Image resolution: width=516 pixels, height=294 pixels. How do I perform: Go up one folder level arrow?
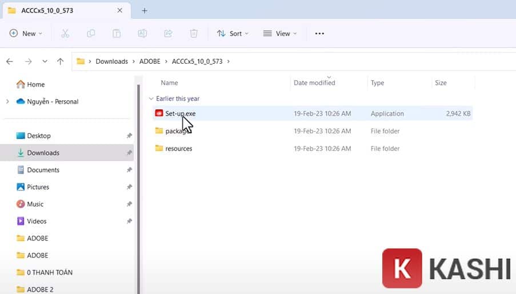pyautogui.click(x=60, y=62)
